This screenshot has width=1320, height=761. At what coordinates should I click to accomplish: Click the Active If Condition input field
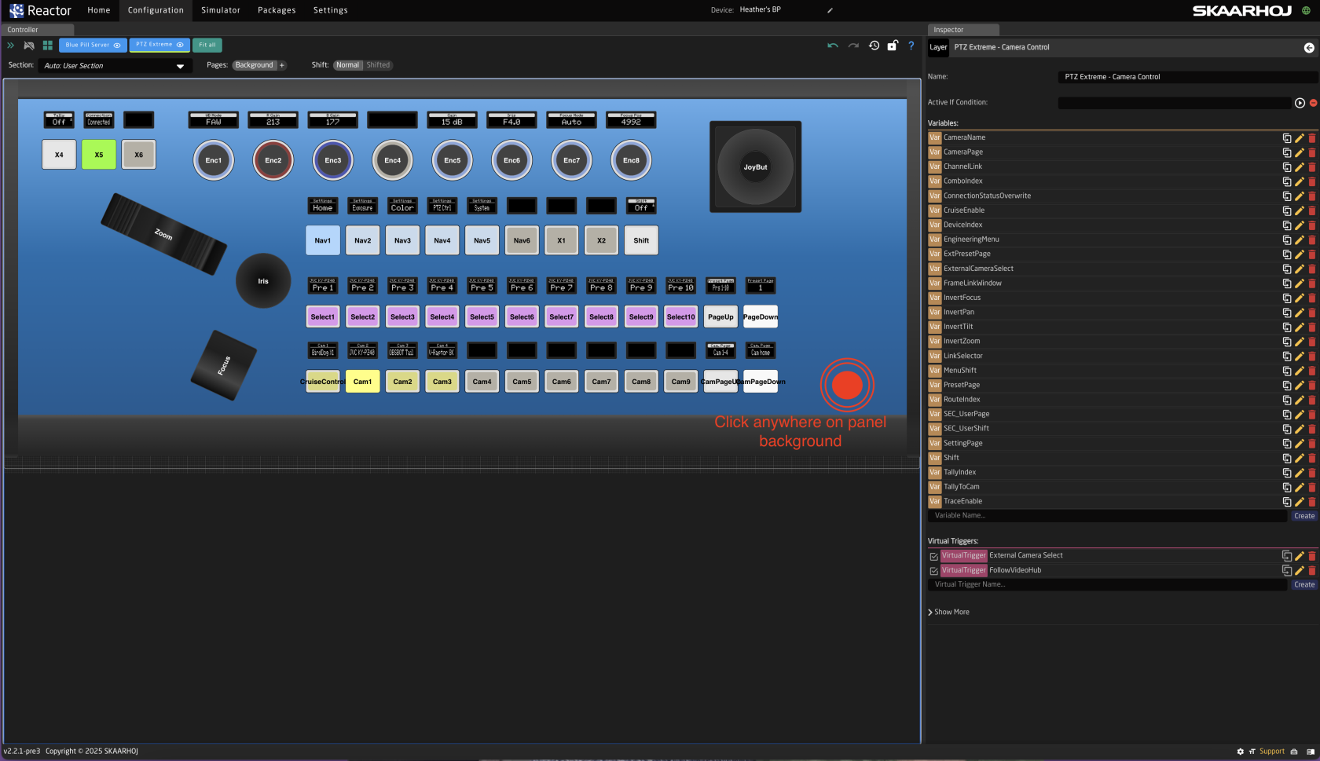click(1174, 103)
